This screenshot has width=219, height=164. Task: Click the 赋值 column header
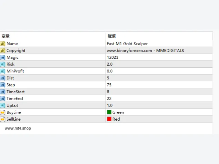pyautogui.click(x=112, y=36)
